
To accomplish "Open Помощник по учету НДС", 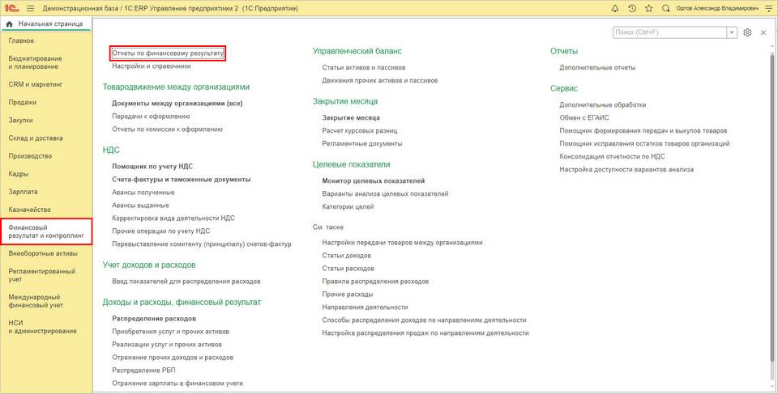I will point(152,167).
